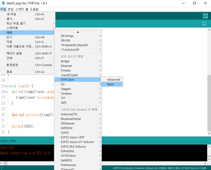Open the Serial Monitor magnifier icon
Viewport: 211px width, 170px height.
205,16
